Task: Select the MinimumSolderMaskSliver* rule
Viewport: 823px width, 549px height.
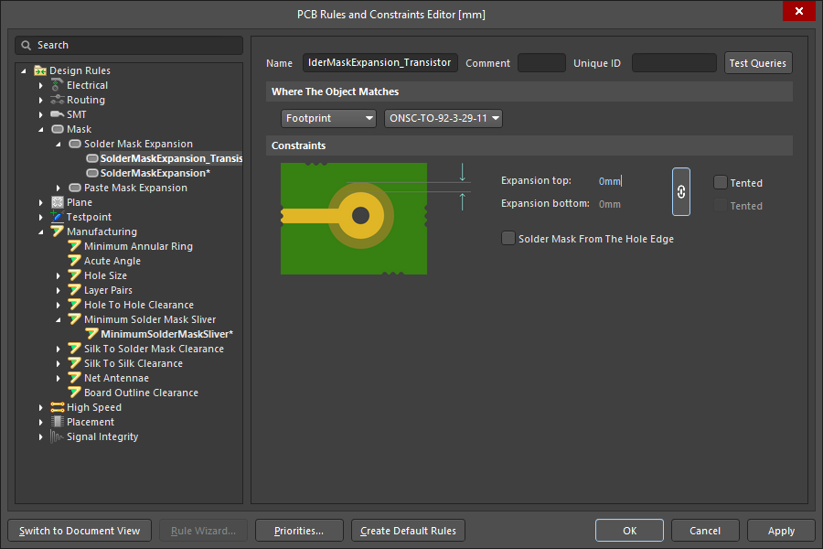Action: 166,334
